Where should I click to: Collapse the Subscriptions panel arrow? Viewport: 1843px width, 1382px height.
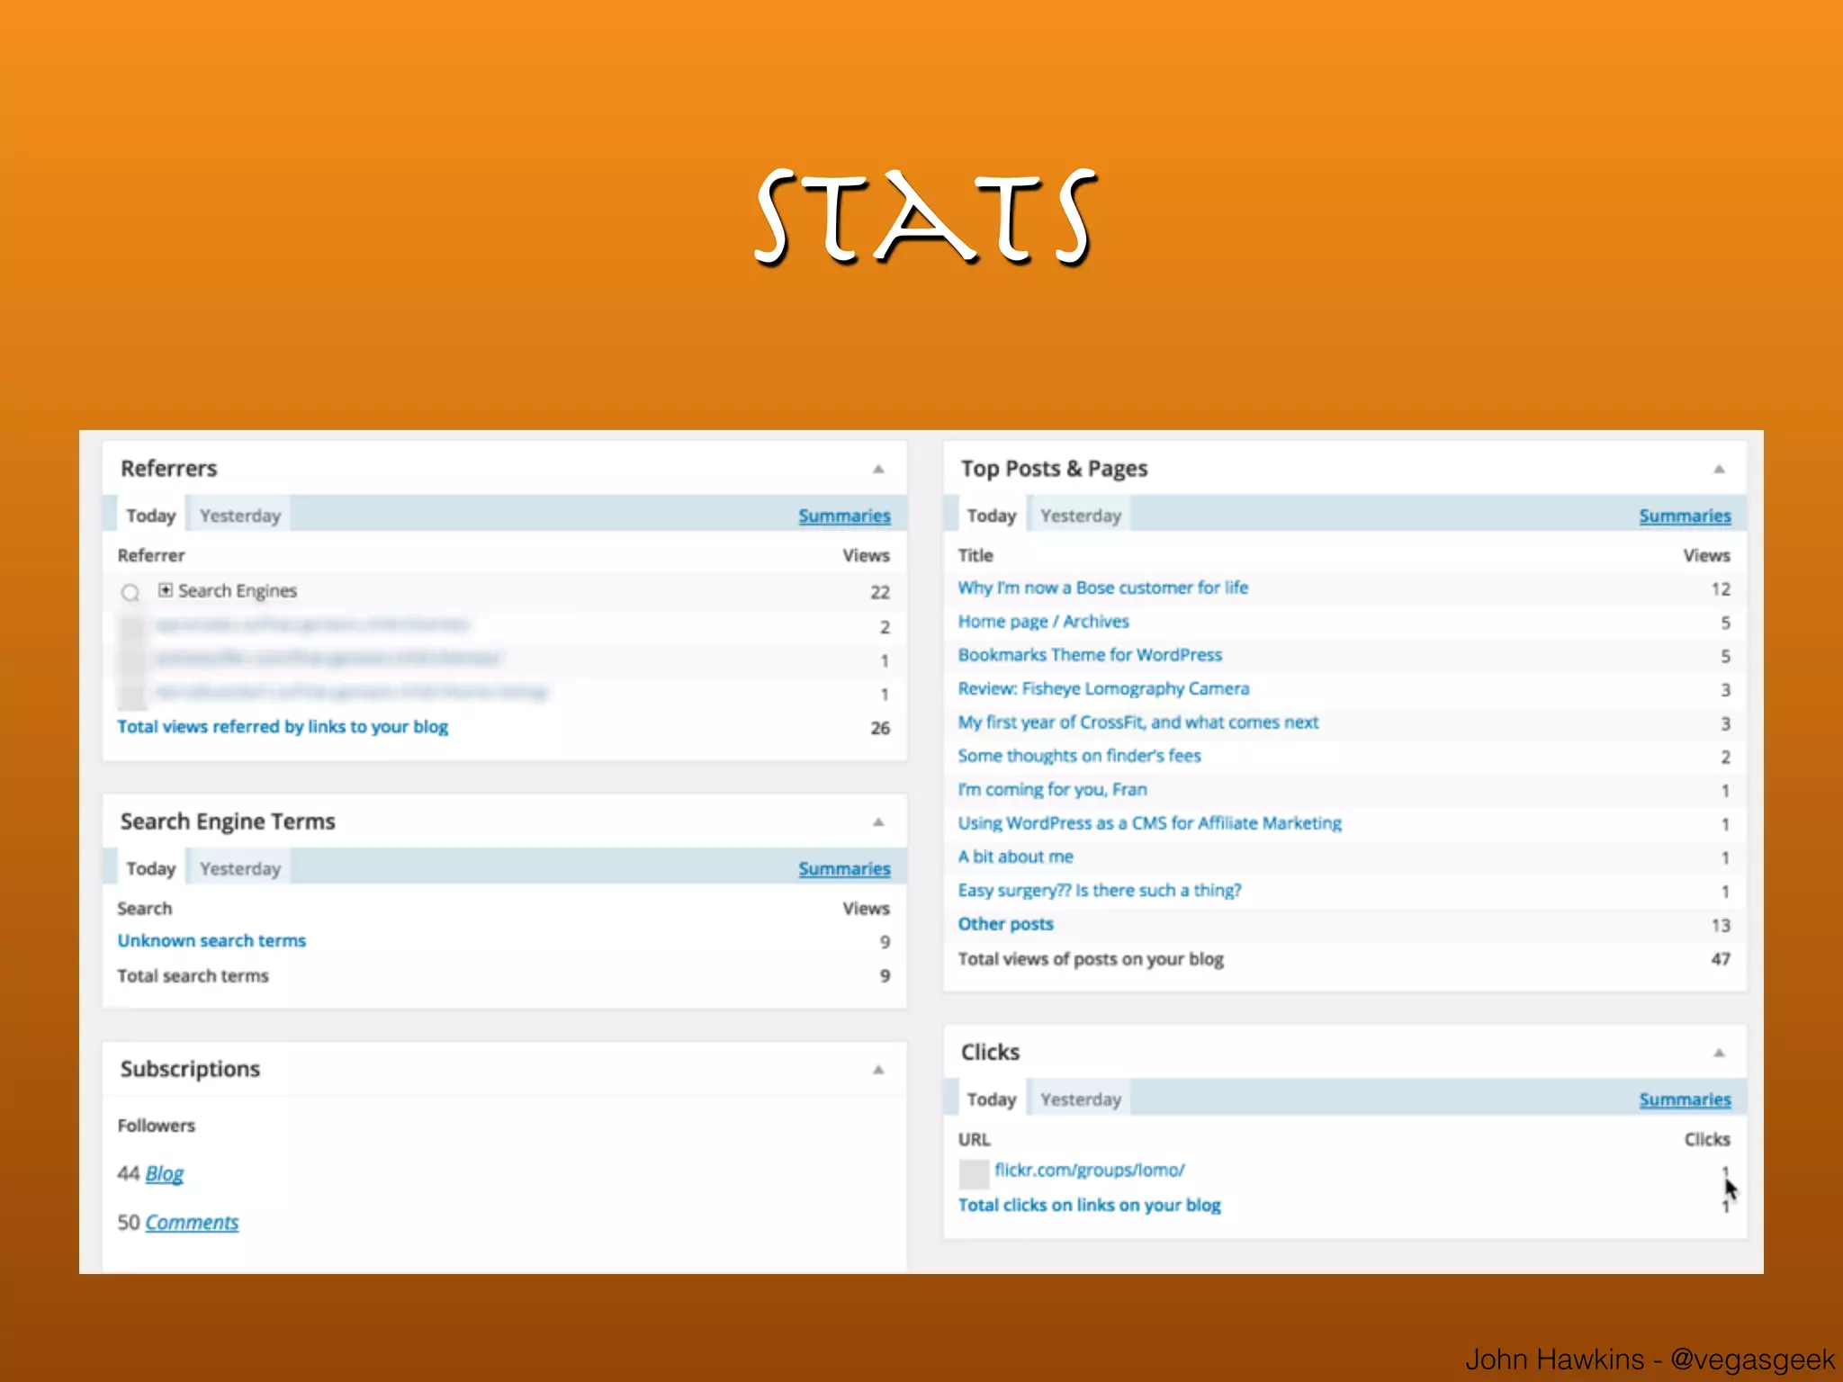(x=878, y=1069)
